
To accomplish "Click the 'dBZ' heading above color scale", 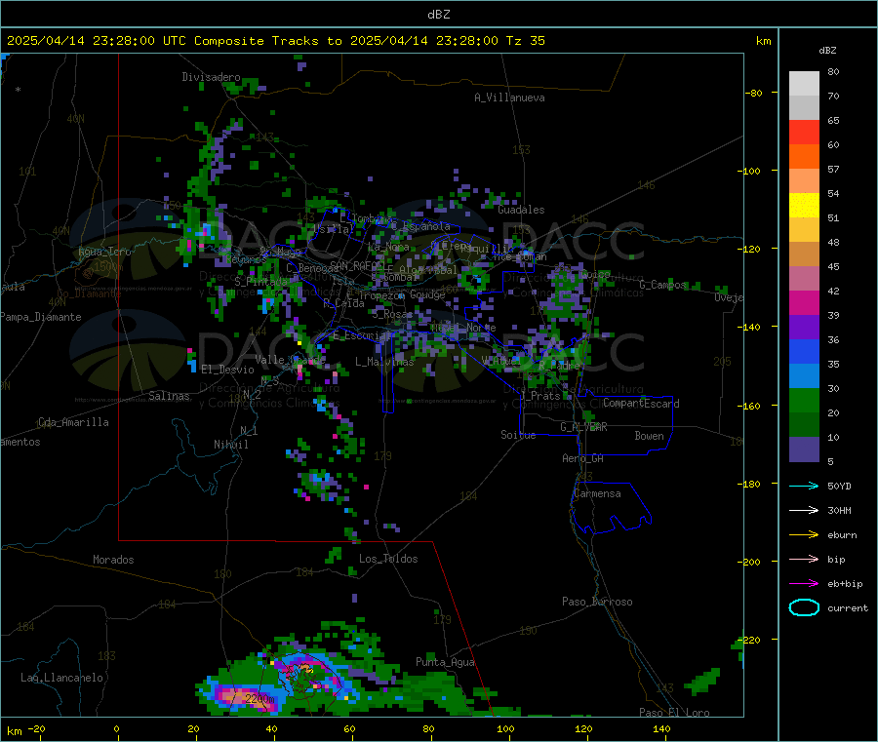I will click(x=827, y=51).
